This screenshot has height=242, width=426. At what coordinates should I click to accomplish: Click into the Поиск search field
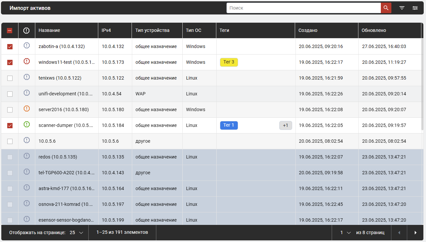303,8
